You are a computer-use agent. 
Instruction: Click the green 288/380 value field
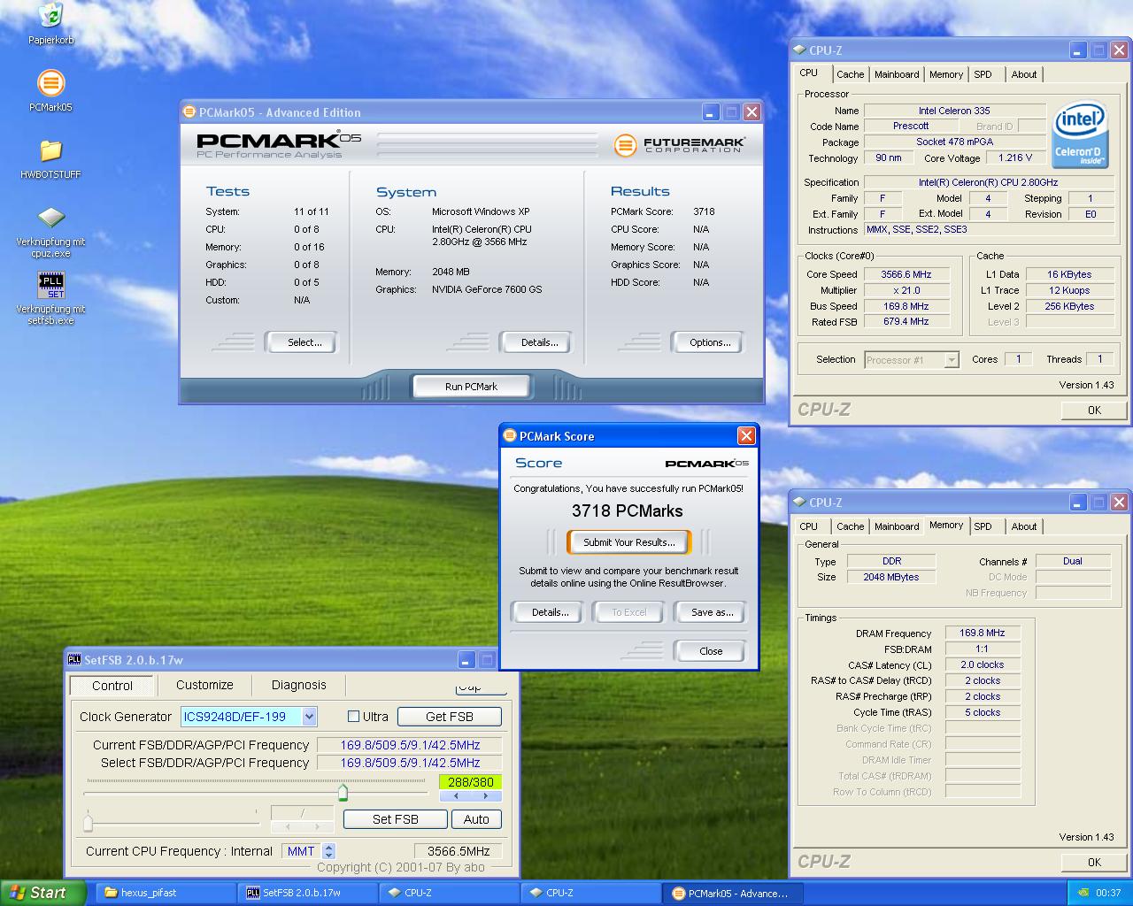point(470,782)
